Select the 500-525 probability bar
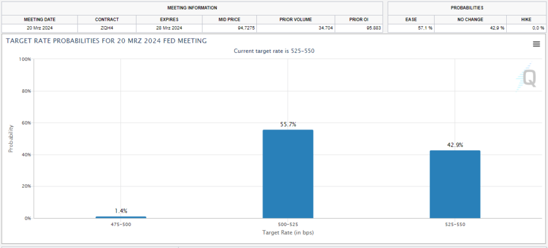The image size is (548, 248). point(288,174)
